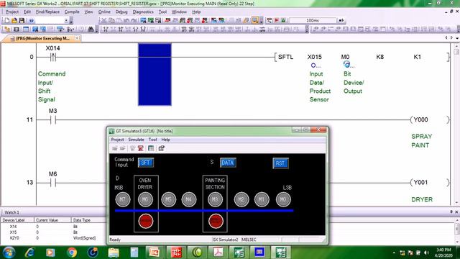Open the PDF reader taskbar icon
460x259 pixels.
218,253
